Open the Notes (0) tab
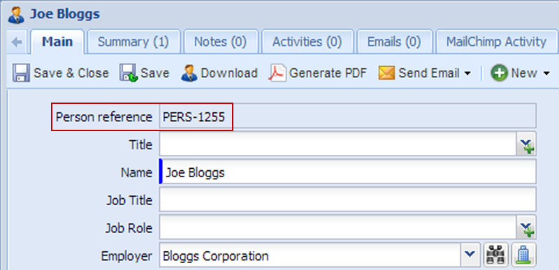The height and width of the screenshot is (270, 559). (x=220, y=42)
